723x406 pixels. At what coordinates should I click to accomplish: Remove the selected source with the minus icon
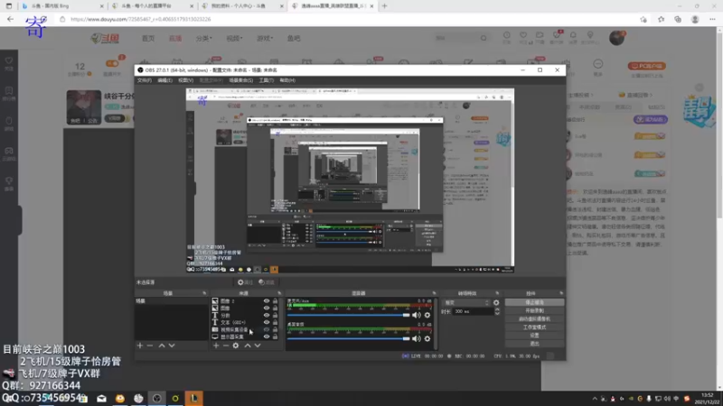coord(225,346)
